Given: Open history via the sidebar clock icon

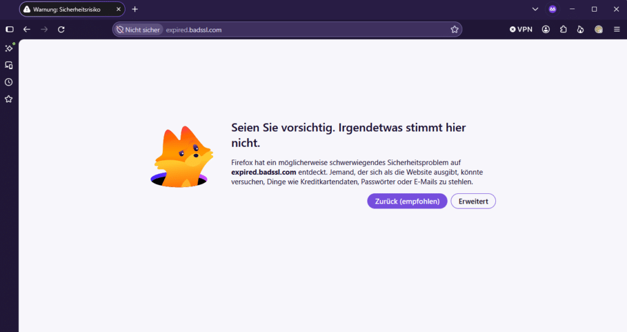Looking at the screenshot, I should tap(9, 83).
